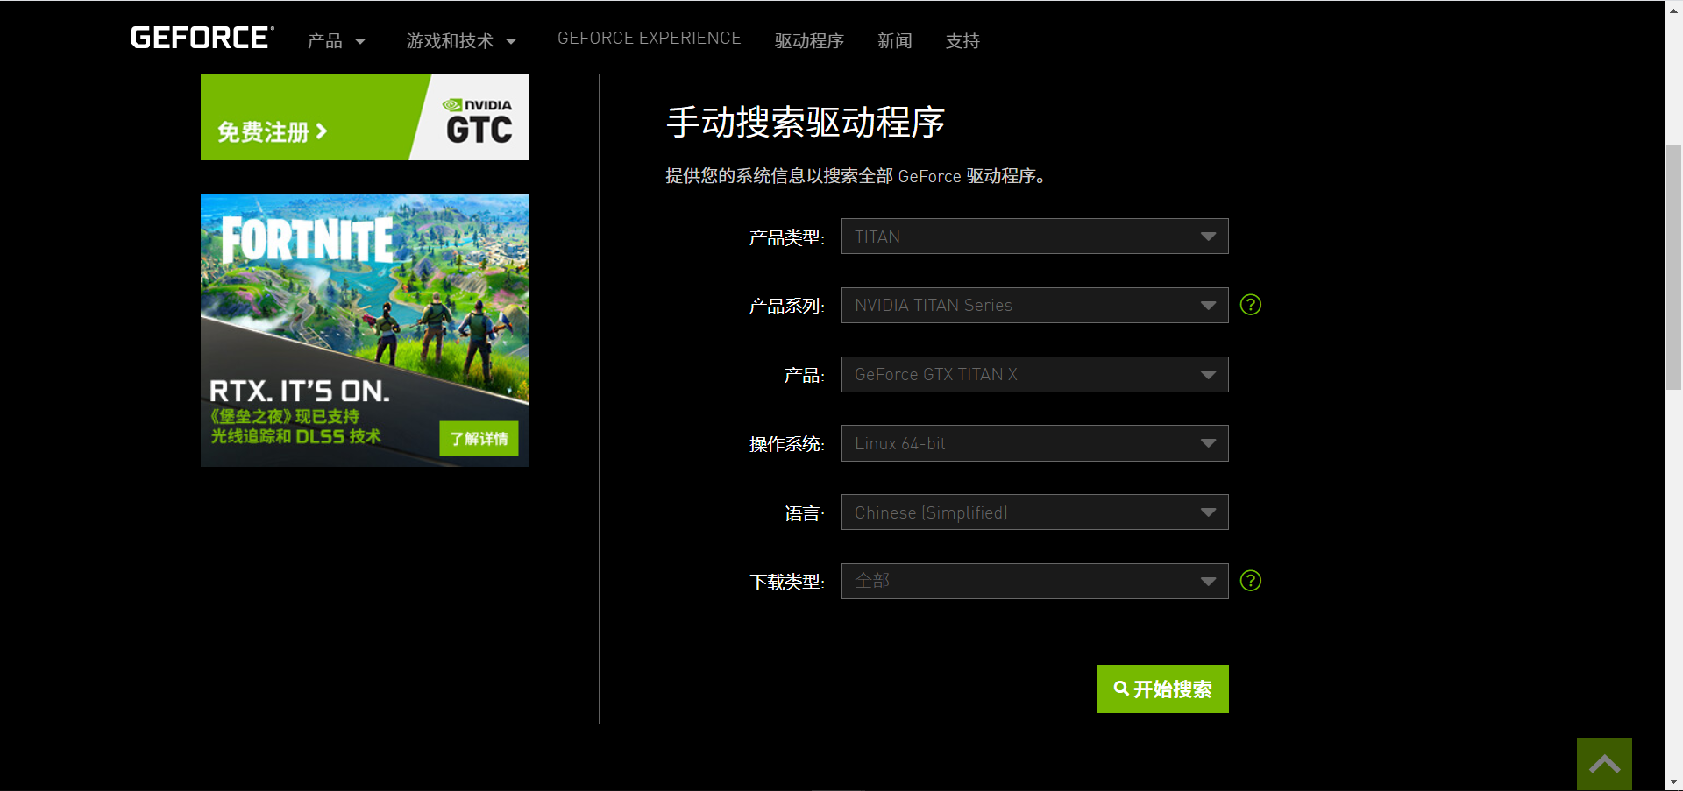The image size is (1683, 791).
Task: Click the 语言 label
Action: [804, 513]
